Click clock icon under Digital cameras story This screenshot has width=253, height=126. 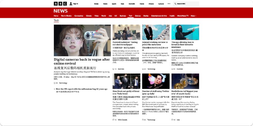tap(54, 83)
